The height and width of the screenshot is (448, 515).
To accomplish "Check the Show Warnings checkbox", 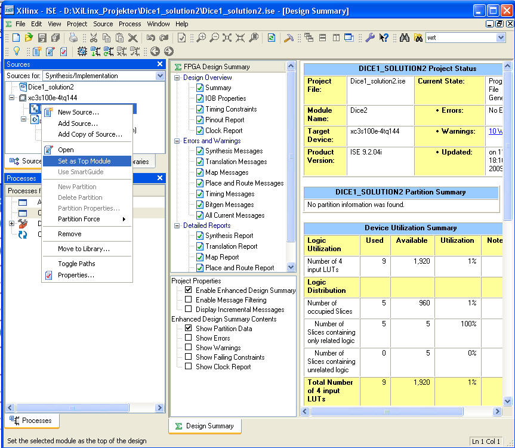I will 188,347.
